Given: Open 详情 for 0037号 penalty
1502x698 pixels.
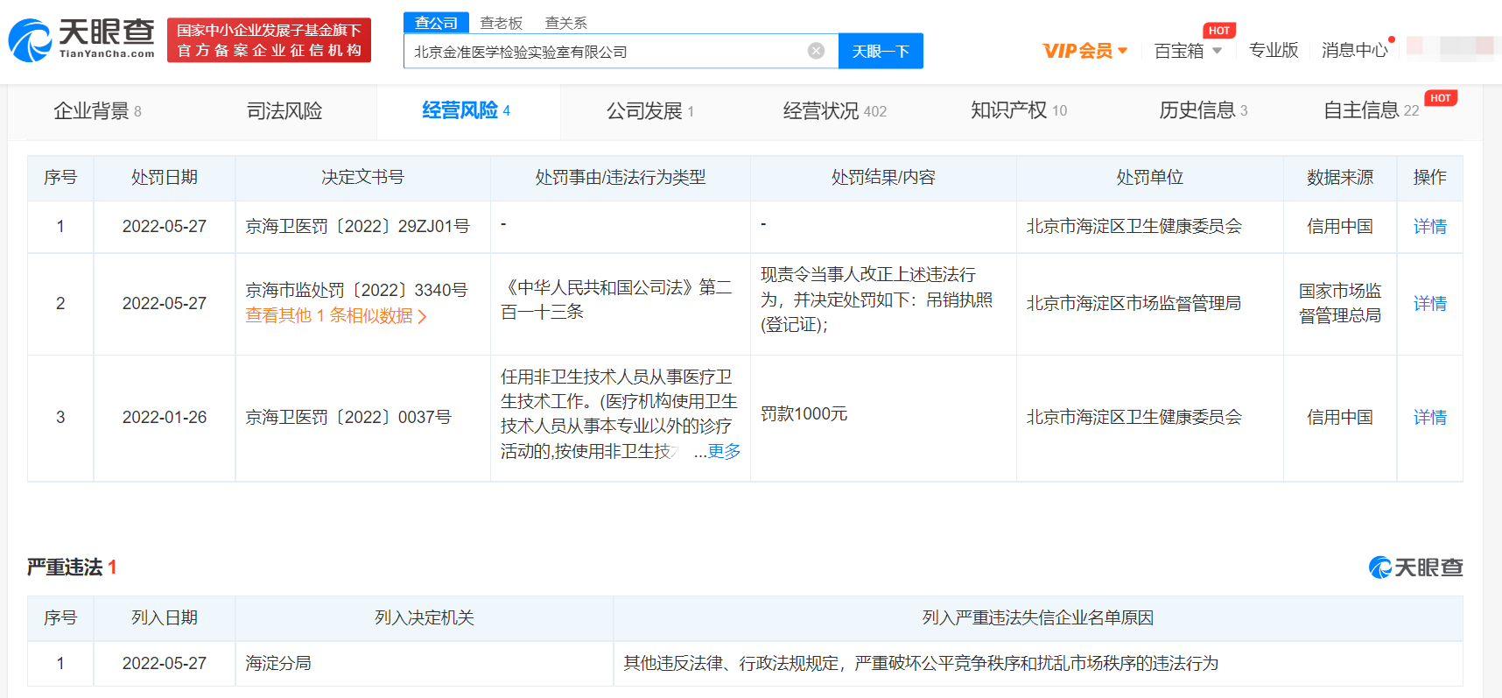Looking at the screenshot, I should pos(1429,418).
